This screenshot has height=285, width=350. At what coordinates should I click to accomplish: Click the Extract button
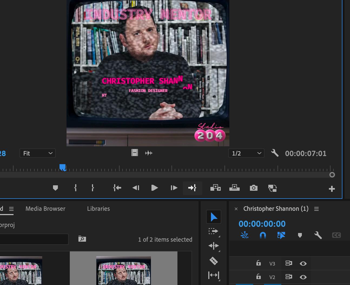235,188
